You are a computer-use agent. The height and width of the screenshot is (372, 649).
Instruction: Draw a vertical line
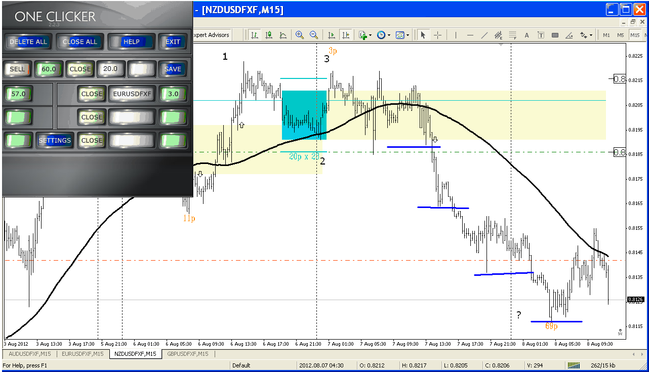[x=456, y=35]
